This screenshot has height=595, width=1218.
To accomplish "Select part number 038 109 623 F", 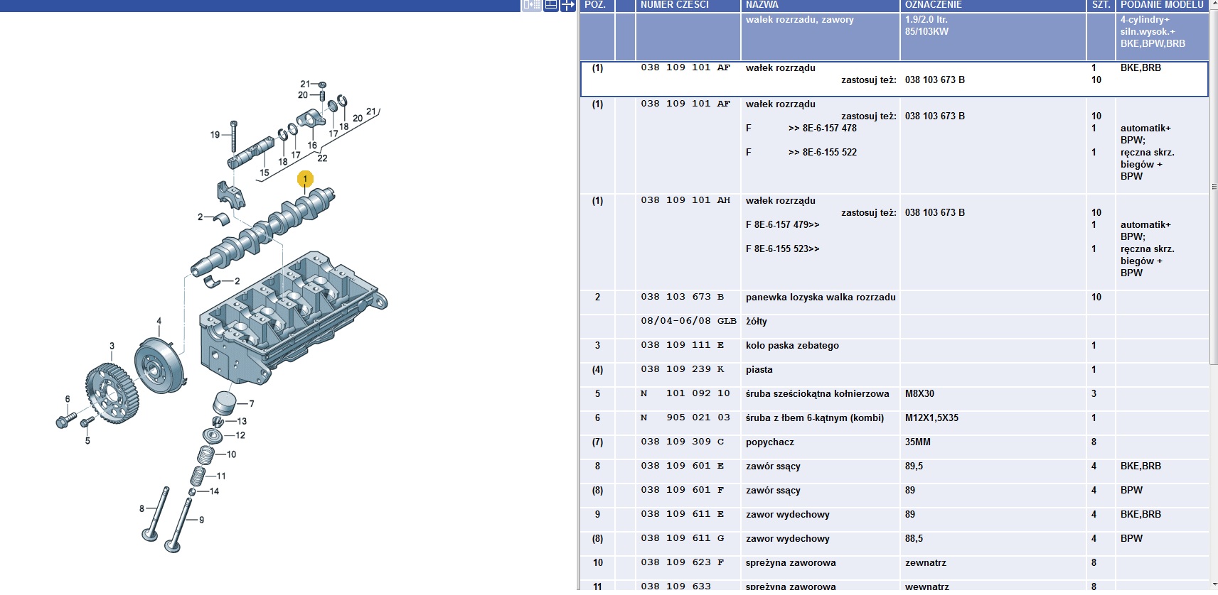I will coord(683,562).
